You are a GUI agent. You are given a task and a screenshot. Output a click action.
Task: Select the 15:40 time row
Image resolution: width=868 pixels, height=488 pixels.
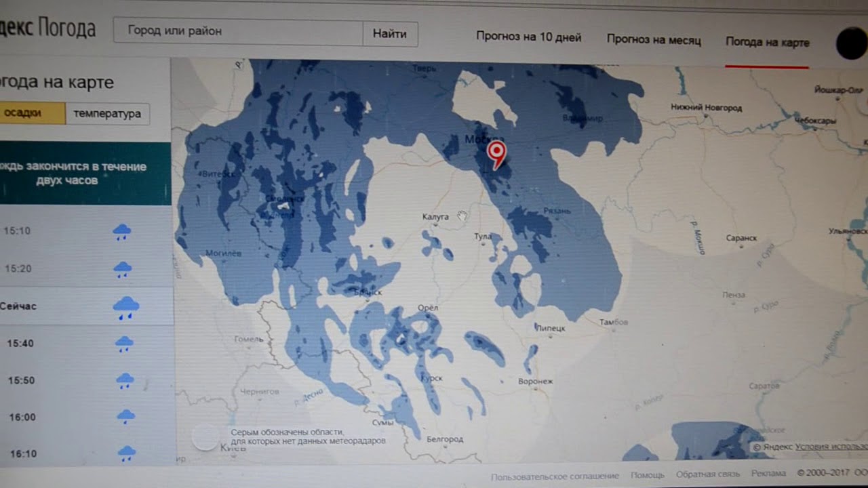click(87, 344)
